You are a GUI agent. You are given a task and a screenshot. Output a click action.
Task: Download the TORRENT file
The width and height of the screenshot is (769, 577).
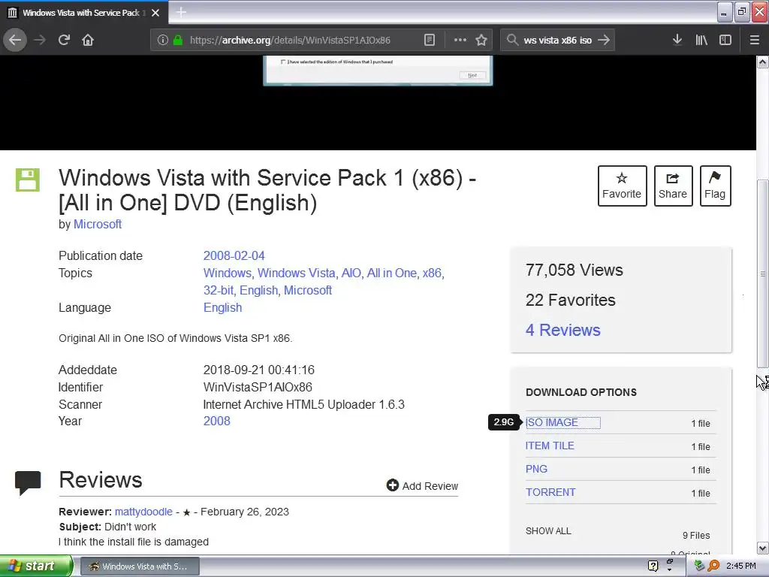(x=550, y=492)
